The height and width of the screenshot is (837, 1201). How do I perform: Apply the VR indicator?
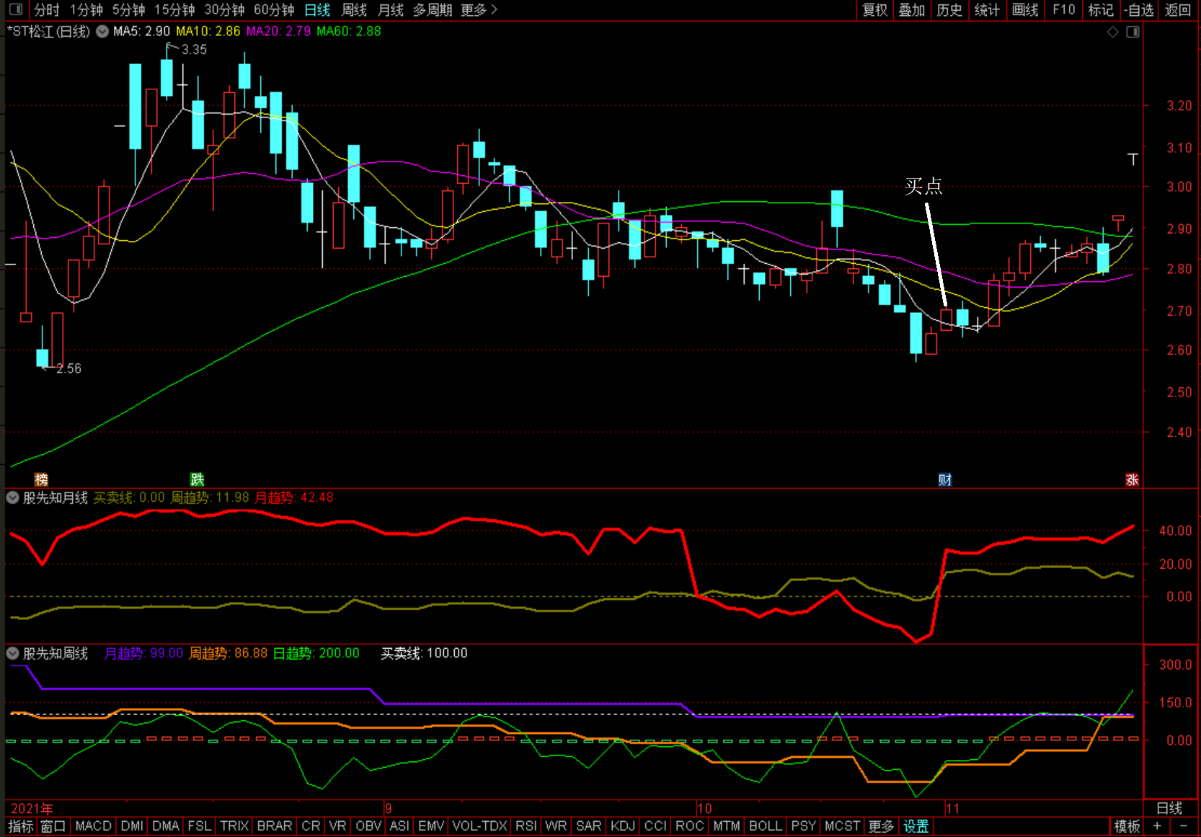pos(337,826)
